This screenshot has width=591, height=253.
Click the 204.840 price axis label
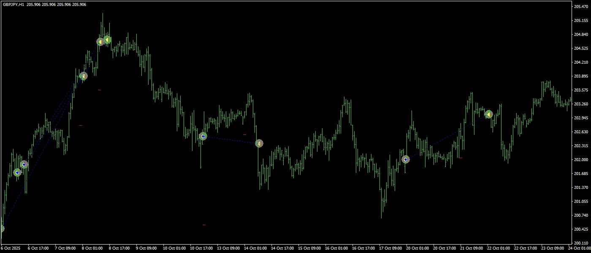click(x=581, y=35)
